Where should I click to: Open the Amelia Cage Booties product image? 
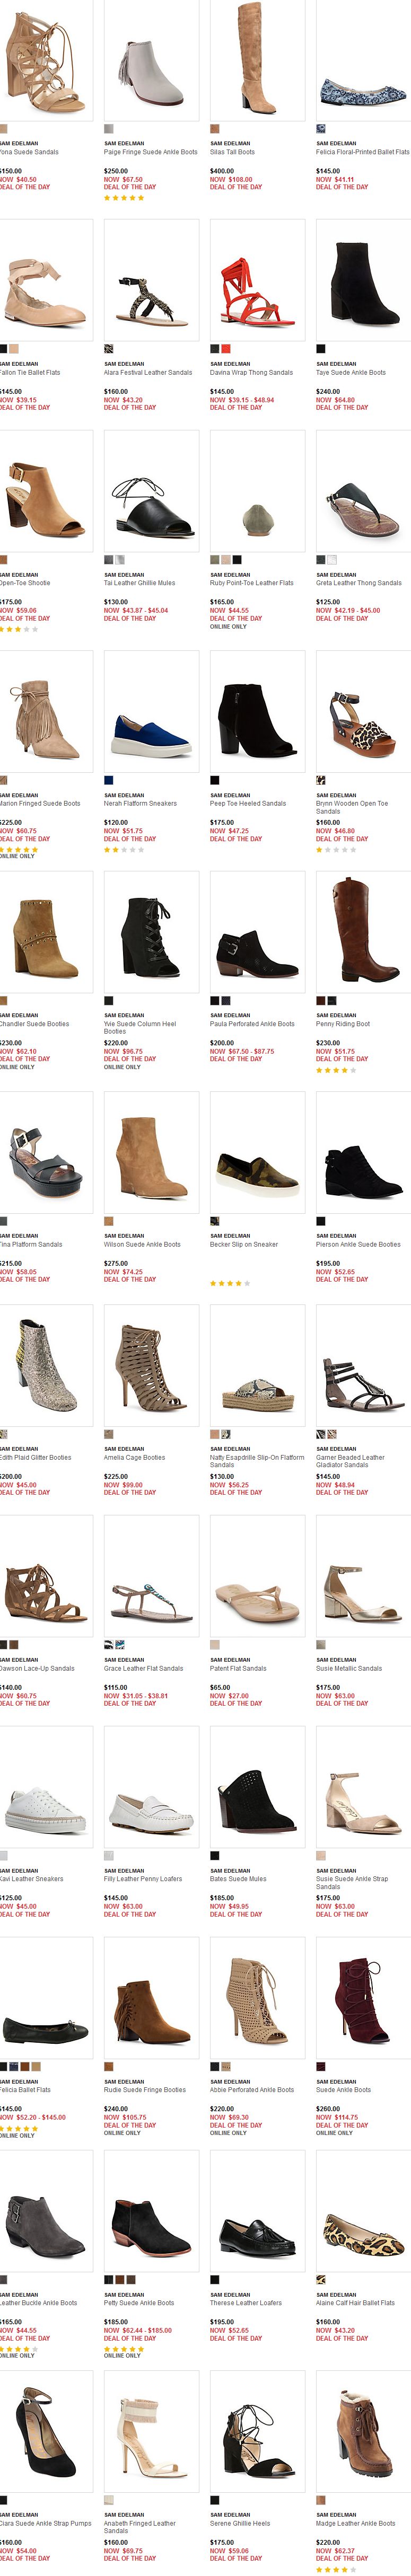click(x=151, y=1365)
